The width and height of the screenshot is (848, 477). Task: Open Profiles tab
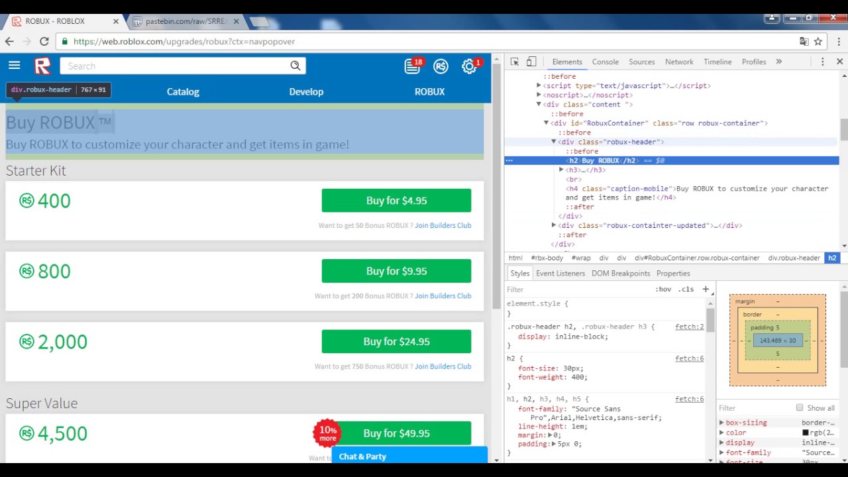754,62
